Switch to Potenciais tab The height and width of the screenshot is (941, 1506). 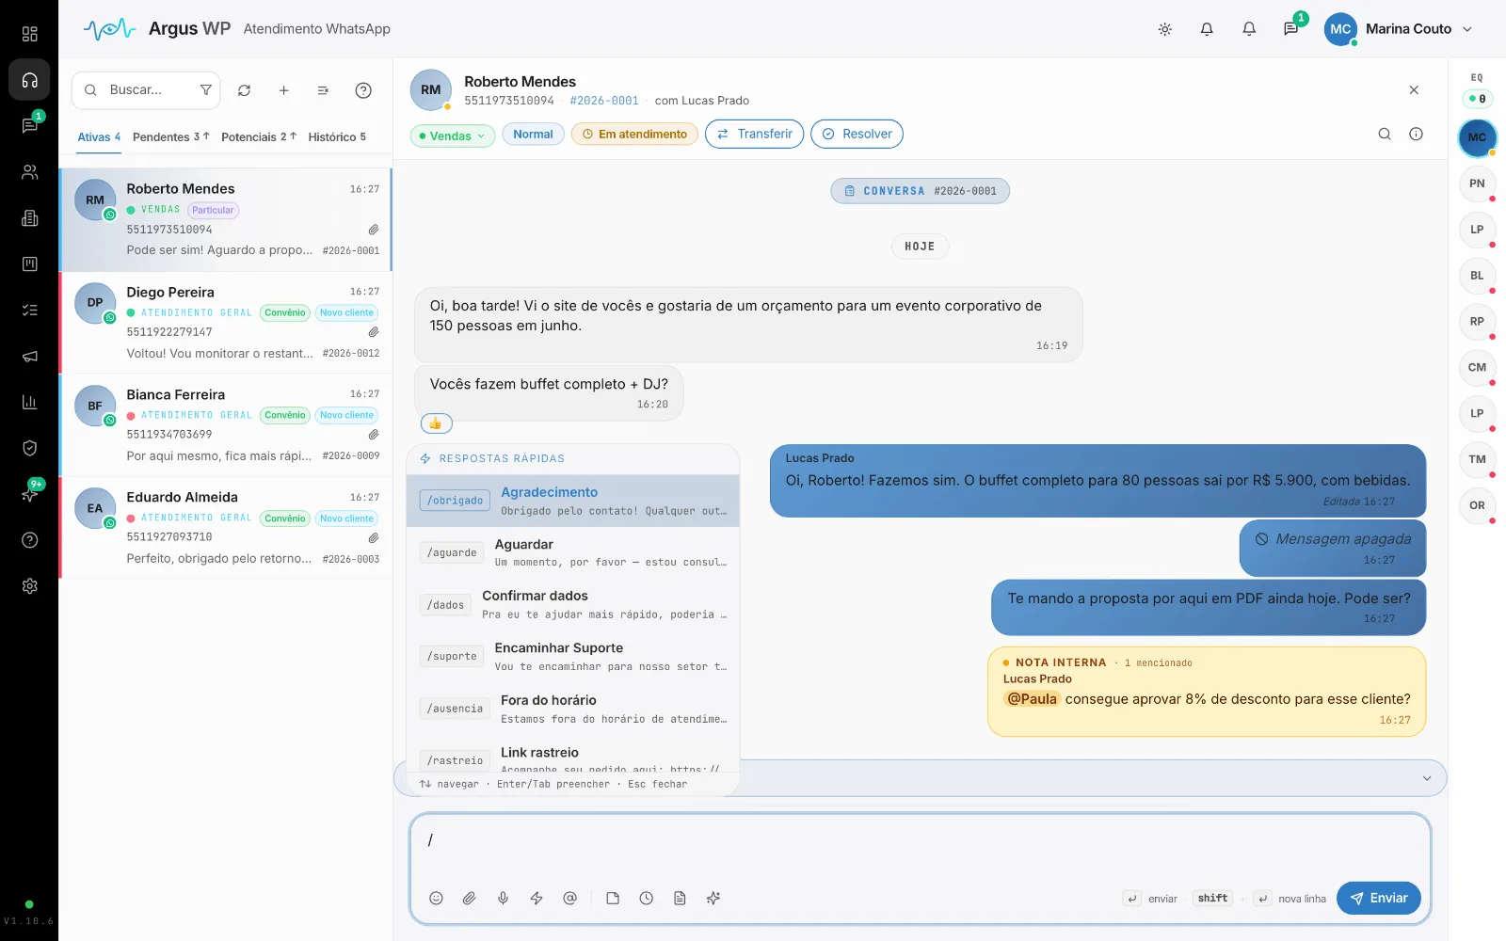(259, 137)
